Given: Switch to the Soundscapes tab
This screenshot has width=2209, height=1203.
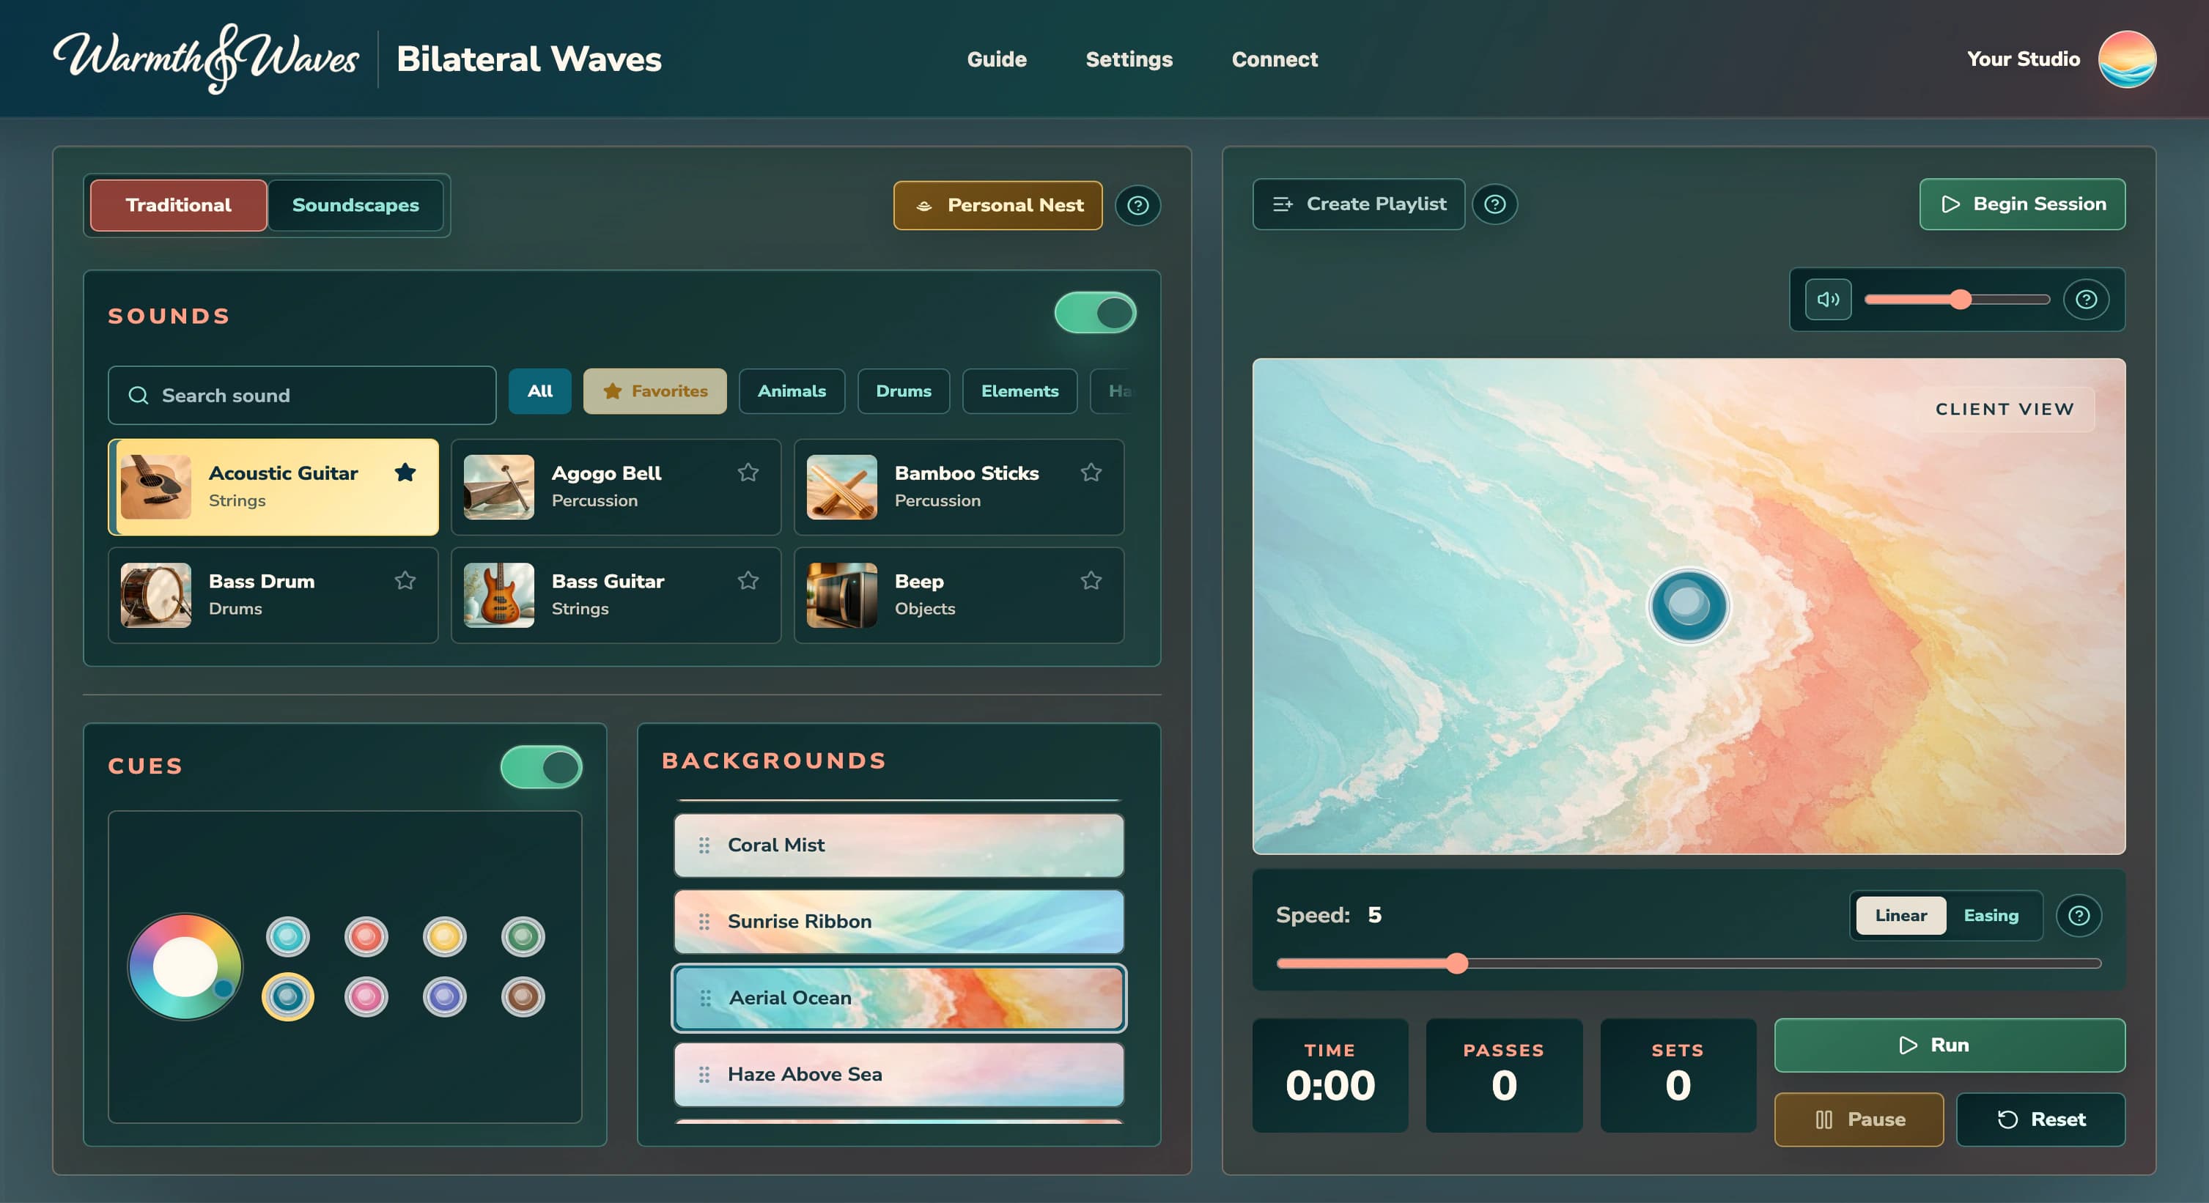Looking at the screenshot, I should [x=356, y=205].
